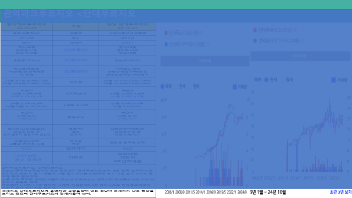Click the 전세가도 단대푸르지오가 summary text
Image resolution: width=352 pixels, height=198 pixels.
pos(78,192)
